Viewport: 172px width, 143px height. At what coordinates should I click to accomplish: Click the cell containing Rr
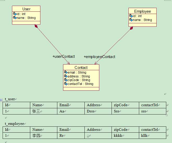pos(71,136)
